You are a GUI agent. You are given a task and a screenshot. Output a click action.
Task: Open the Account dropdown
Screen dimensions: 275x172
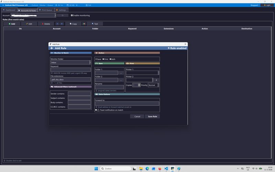(x=33, y=15)
